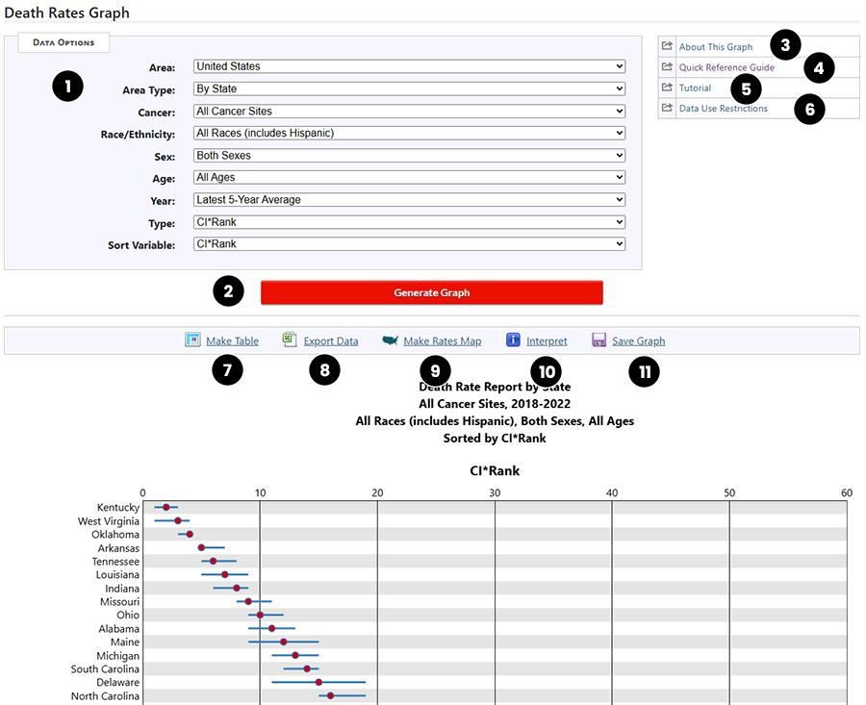Click the Make Rates Map icon
Screen dimensions: 866x705
click(389, 340)
